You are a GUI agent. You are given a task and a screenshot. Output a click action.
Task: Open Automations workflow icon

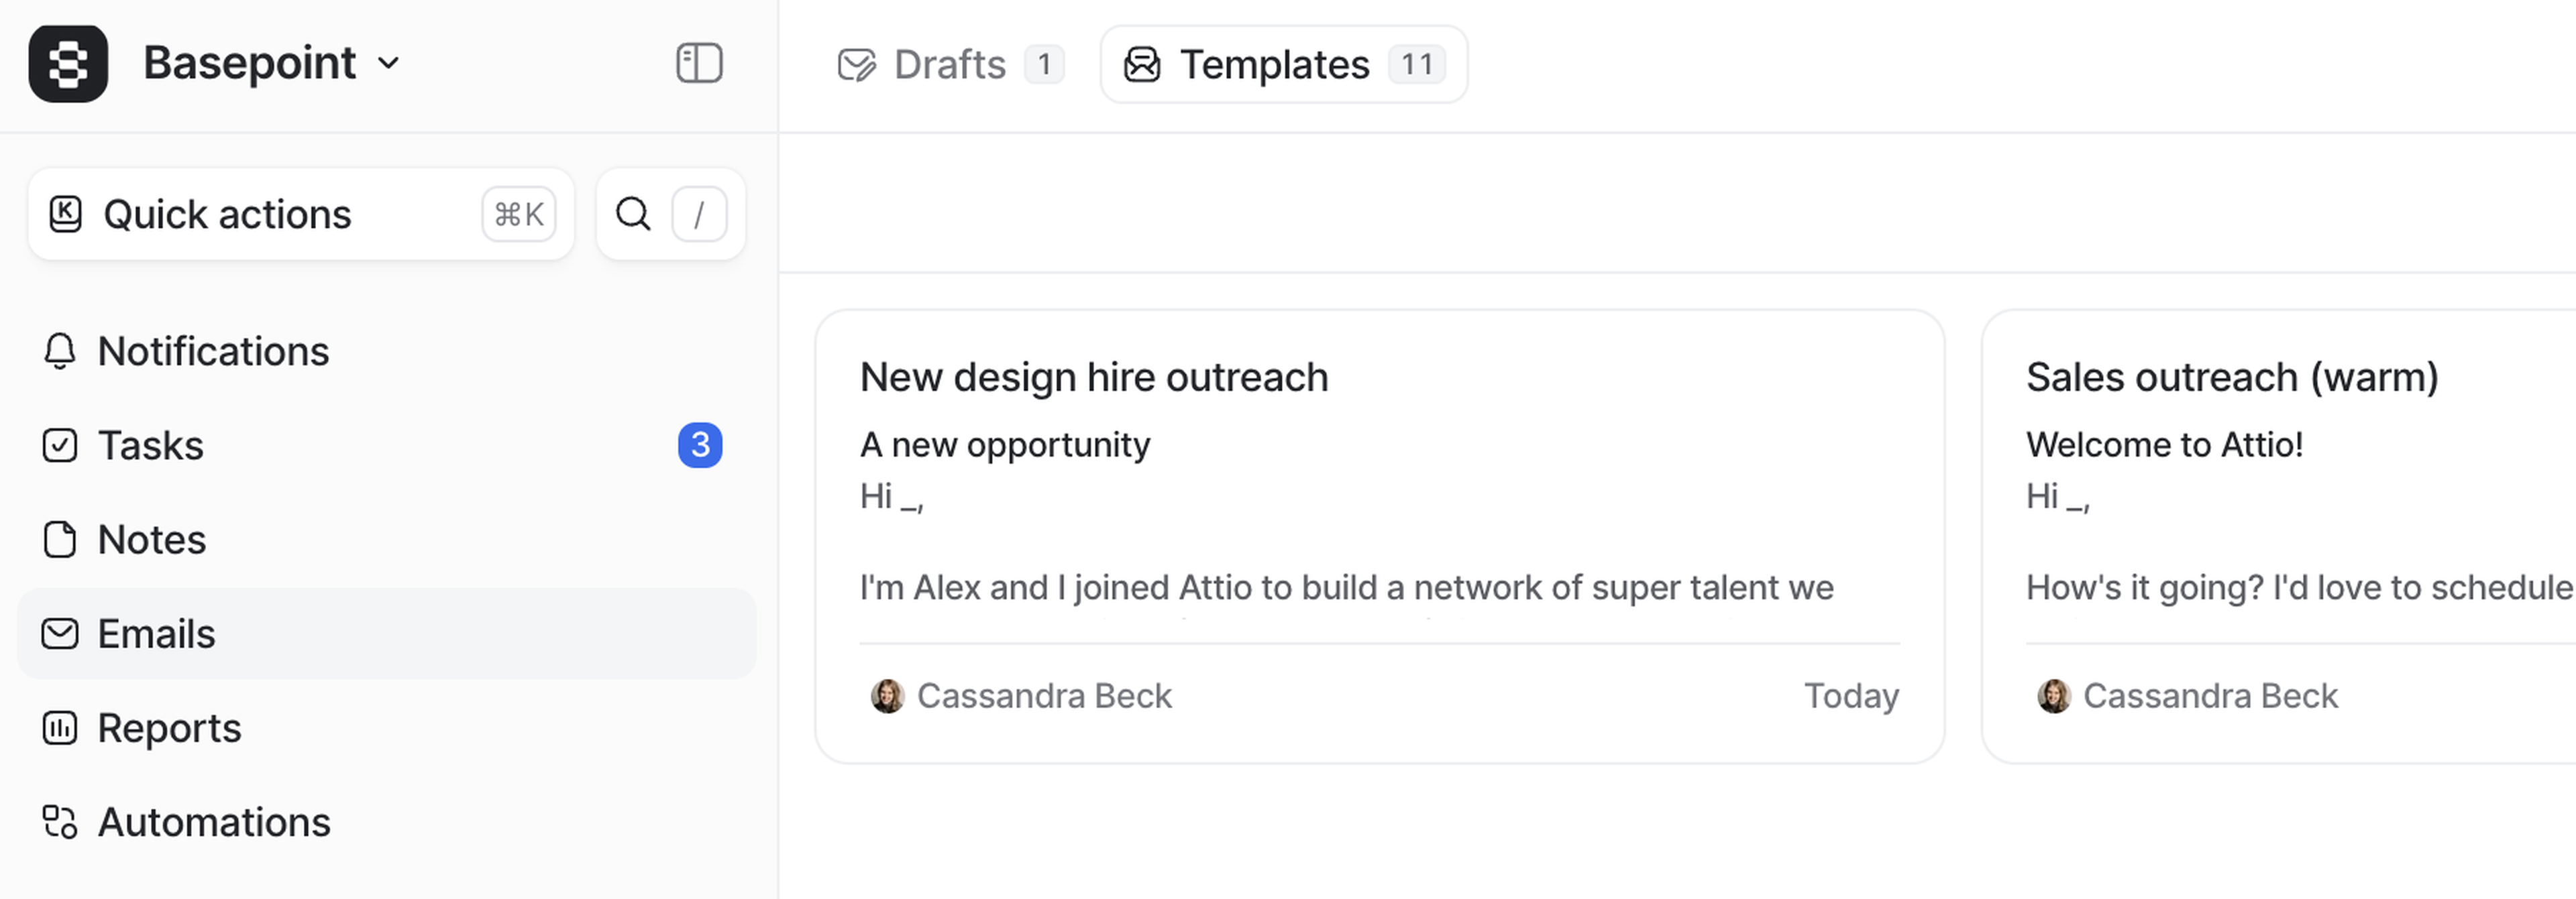pos(60,822)
